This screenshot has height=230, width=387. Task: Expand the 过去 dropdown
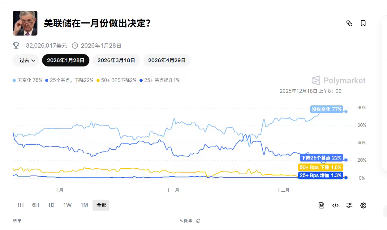tap(27, 60)
